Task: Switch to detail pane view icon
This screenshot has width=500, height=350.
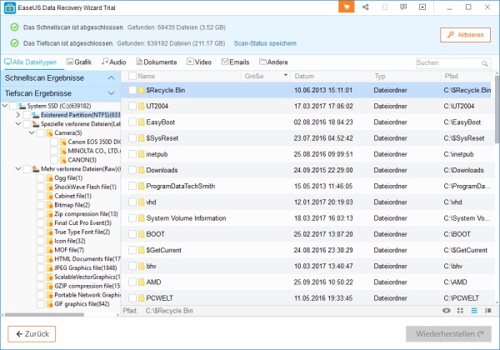Action: click(487, 311)
